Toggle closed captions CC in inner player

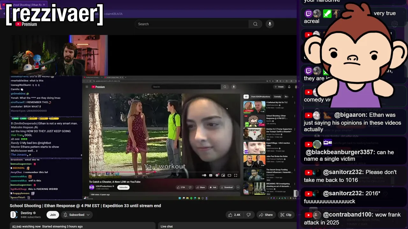click(x=211, y=175)
